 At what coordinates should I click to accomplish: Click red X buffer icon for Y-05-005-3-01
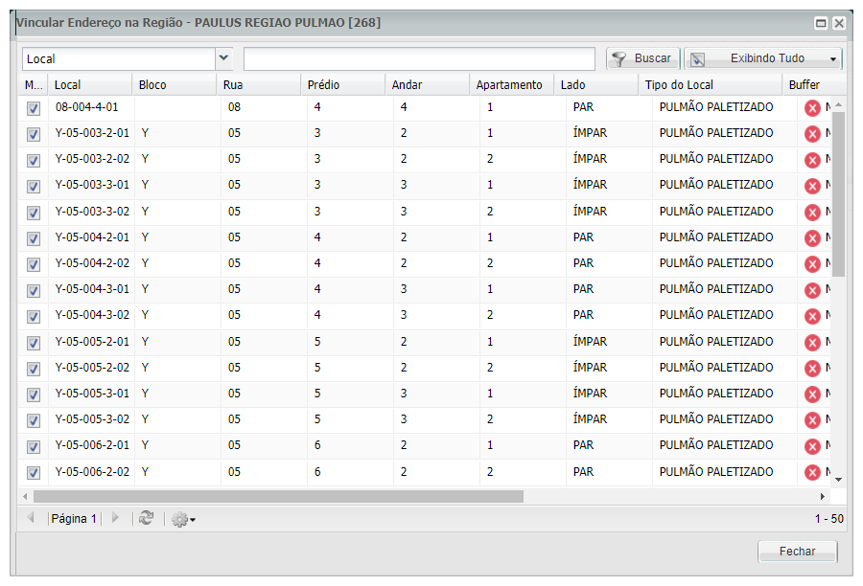click(x=812, y=394)
